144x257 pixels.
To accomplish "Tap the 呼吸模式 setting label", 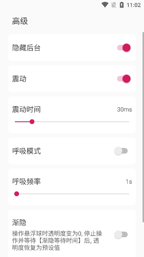I will click(26, 151).
